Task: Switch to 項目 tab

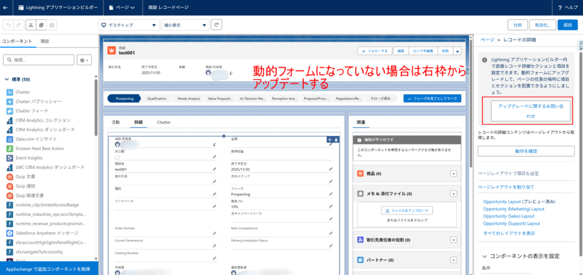Action: pos(44,41)
